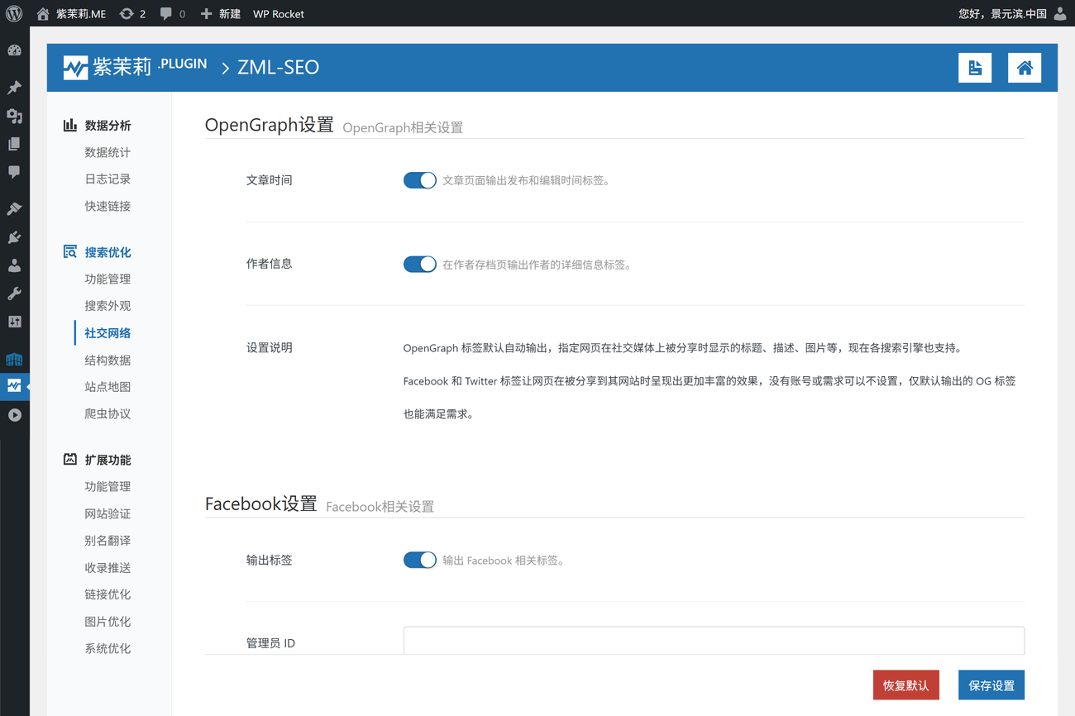Open 搜索外观 menu item
Screen dimensions: 1075x716
[x=107, y=306]
